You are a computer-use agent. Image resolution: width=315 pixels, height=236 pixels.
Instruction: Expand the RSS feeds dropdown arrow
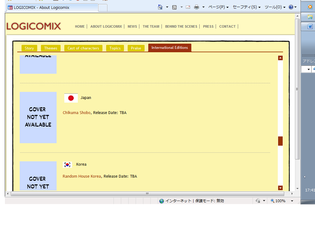[181, 7]
